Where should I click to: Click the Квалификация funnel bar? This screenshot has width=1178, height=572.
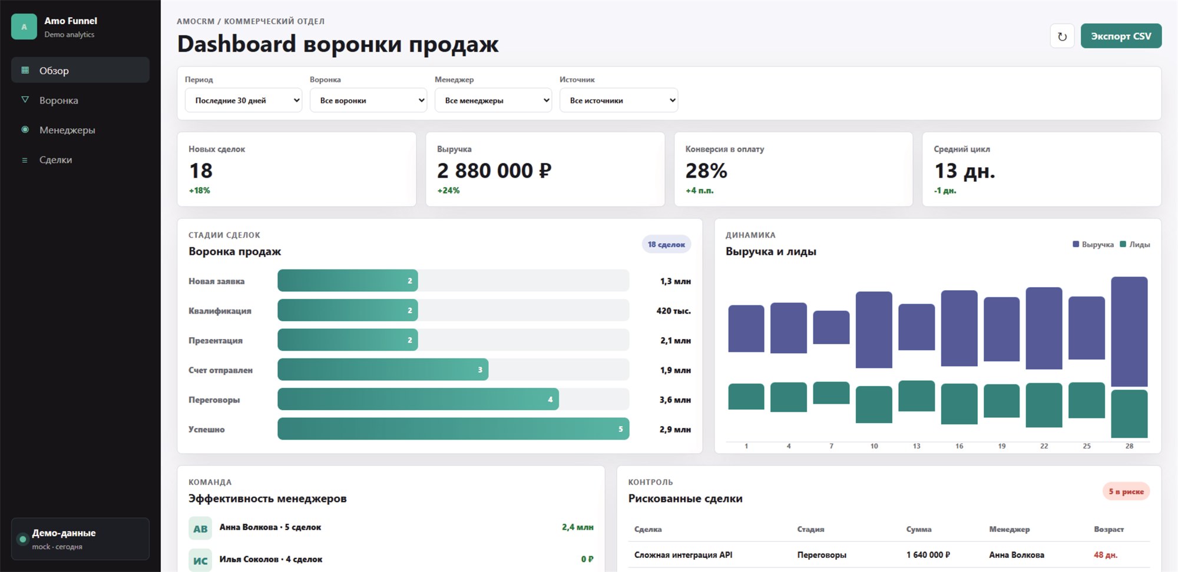[348, 310]
